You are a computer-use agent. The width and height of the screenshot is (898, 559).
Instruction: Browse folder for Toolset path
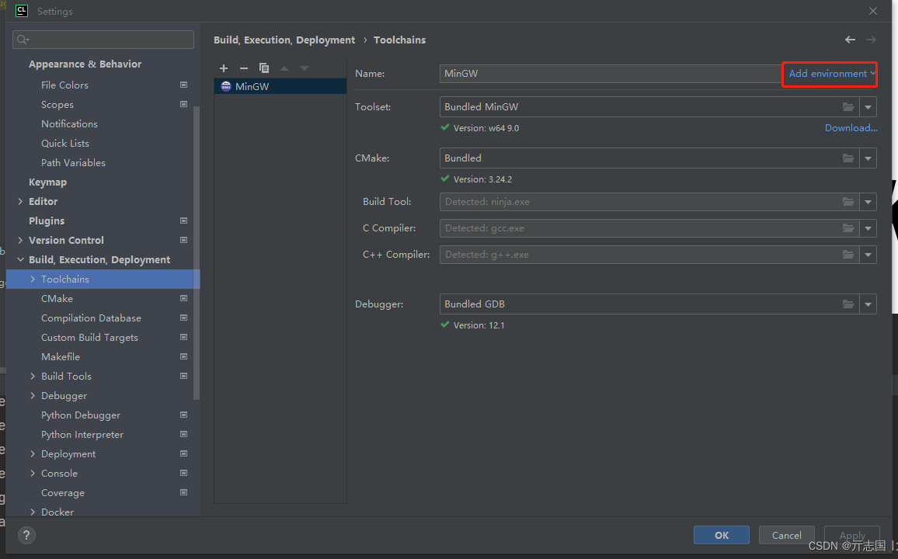click(848, 107)
